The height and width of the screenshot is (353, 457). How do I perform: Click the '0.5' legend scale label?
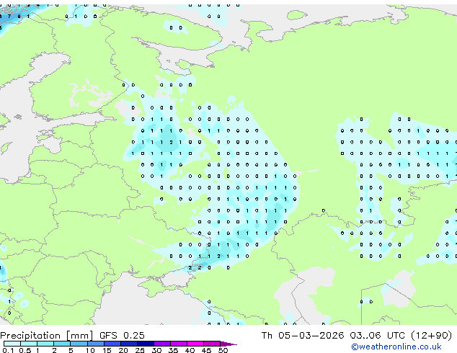(x=25, y=350)
